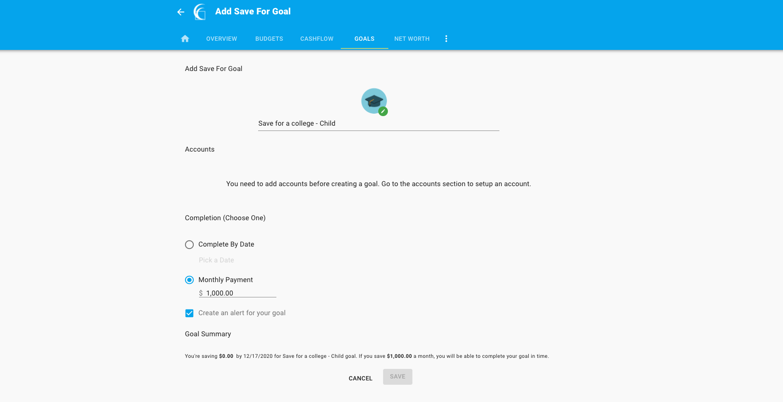Click the app logo in header

[200, 12]
